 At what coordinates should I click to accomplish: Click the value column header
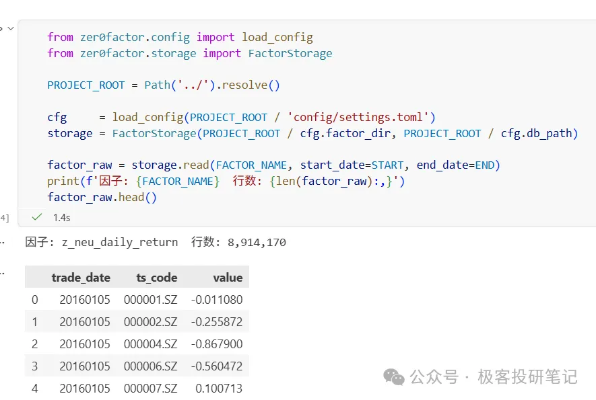pos(228,278)
